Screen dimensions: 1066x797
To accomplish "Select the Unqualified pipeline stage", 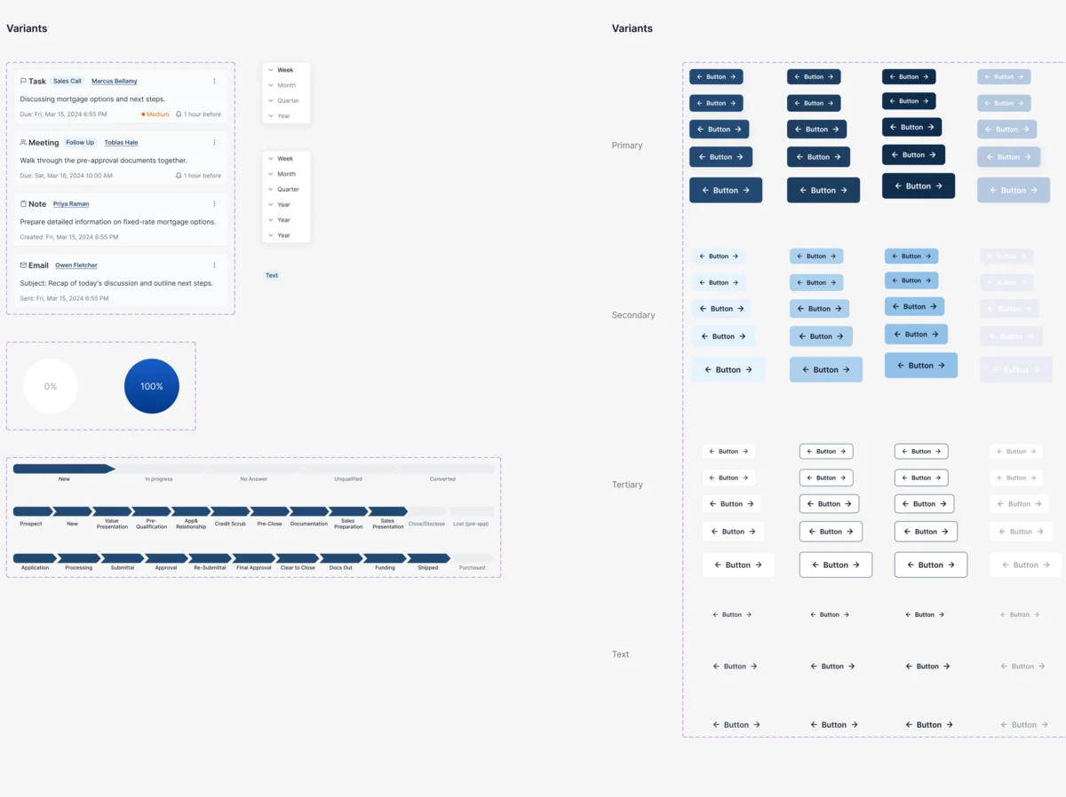I will tap(348, 469).
